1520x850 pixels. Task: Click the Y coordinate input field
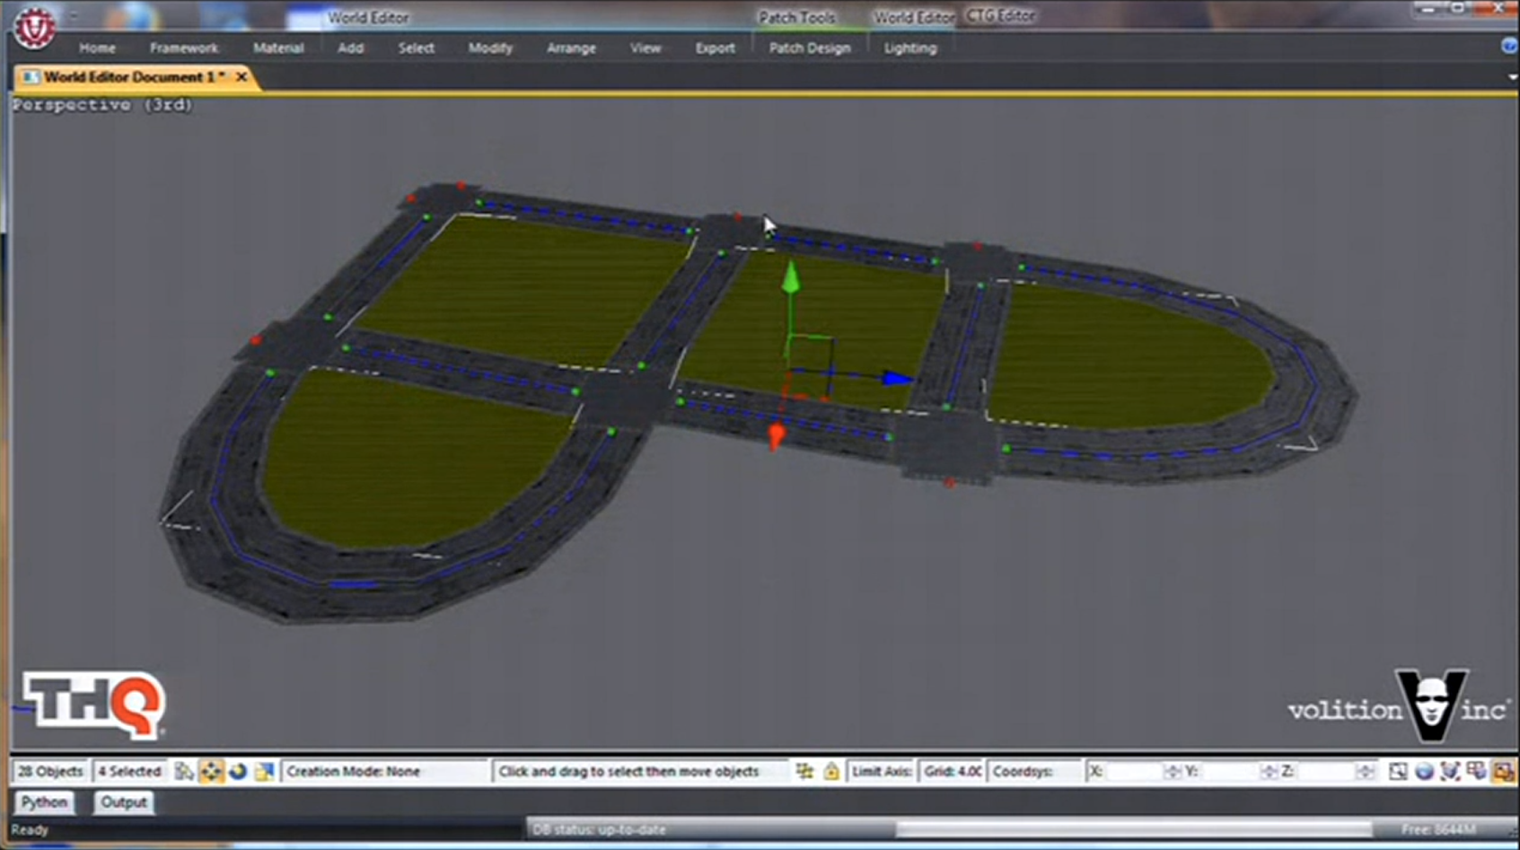click(x=1229, y=771)
